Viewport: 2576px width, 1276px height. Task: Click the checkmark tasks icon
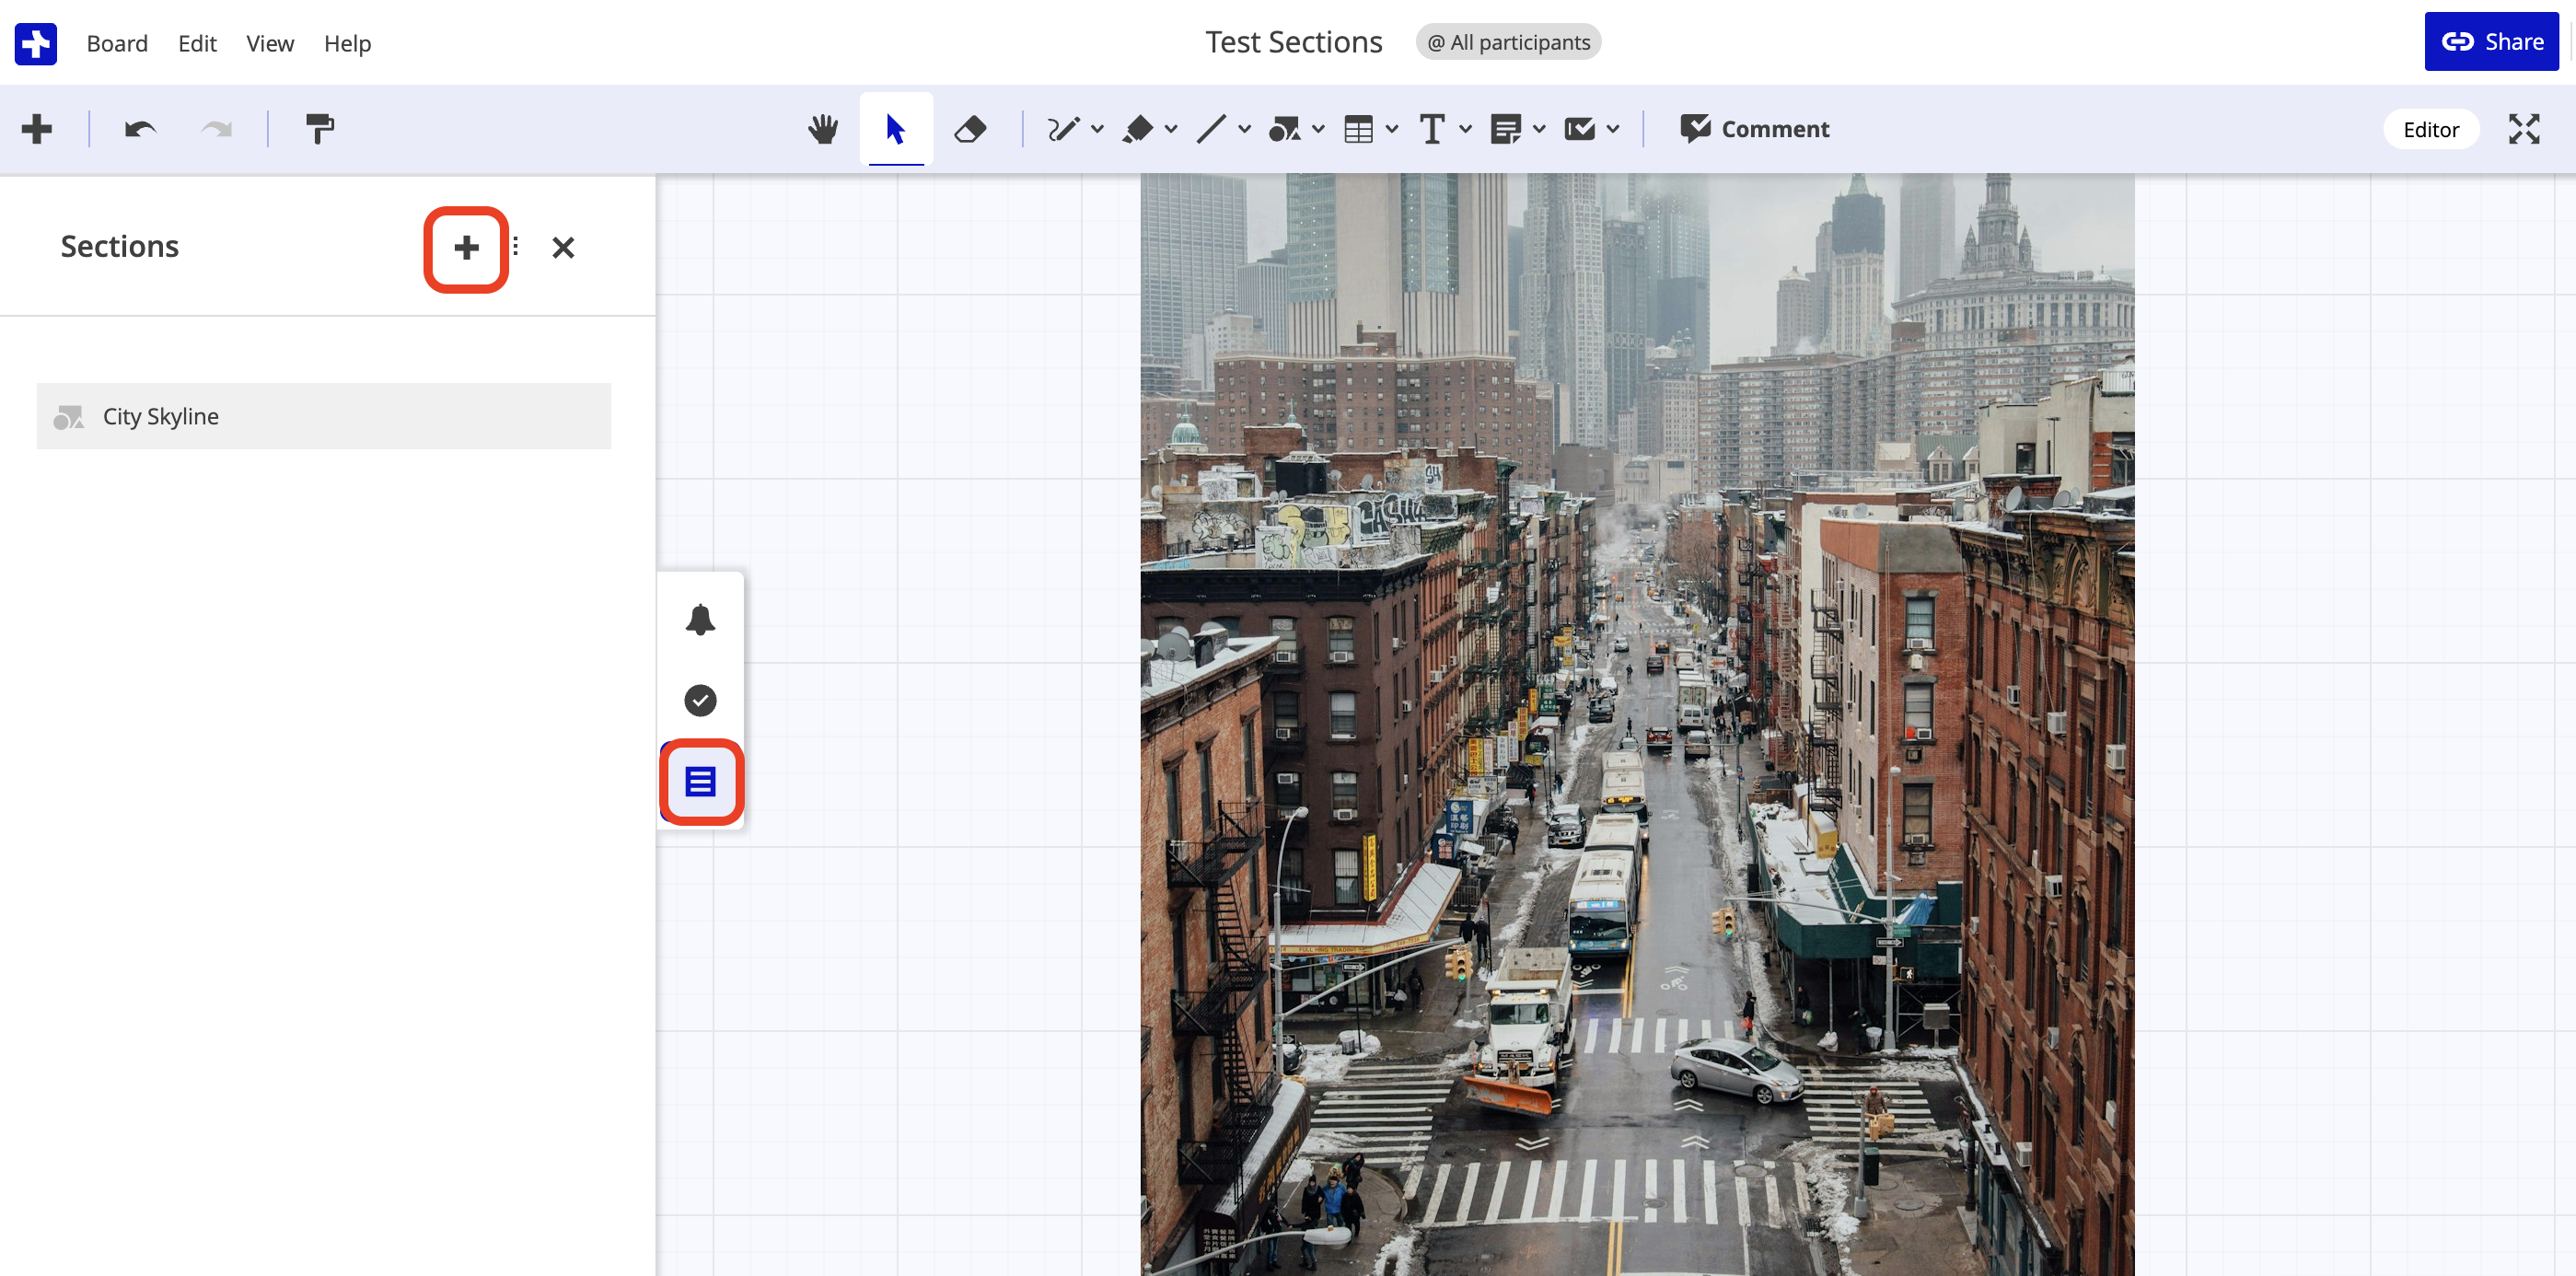(700, 700)
